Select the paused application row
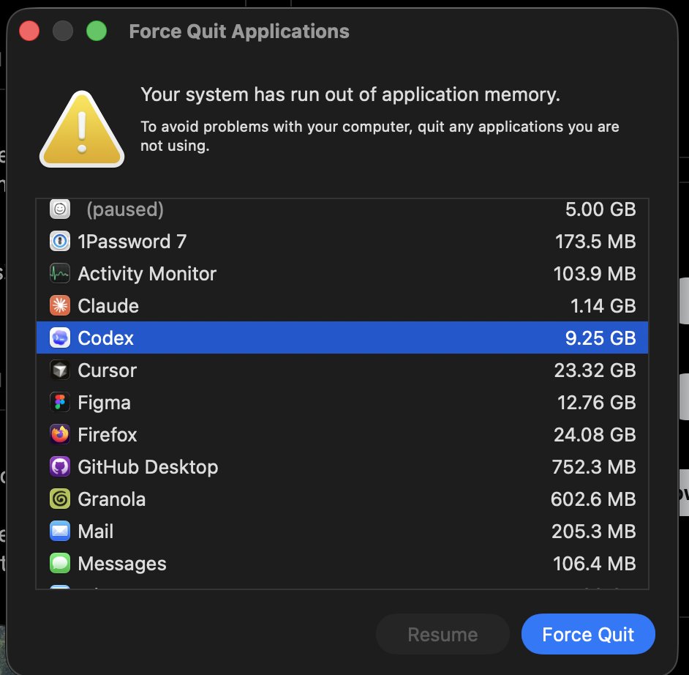This screenshot has height=675, width=689. point(342,209)
